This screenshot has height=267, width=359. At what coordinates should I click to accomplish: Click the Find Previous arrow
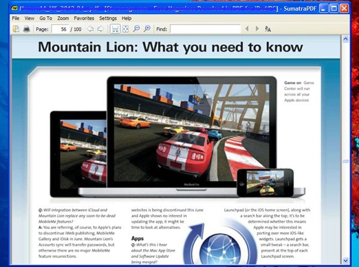(246, 29)
